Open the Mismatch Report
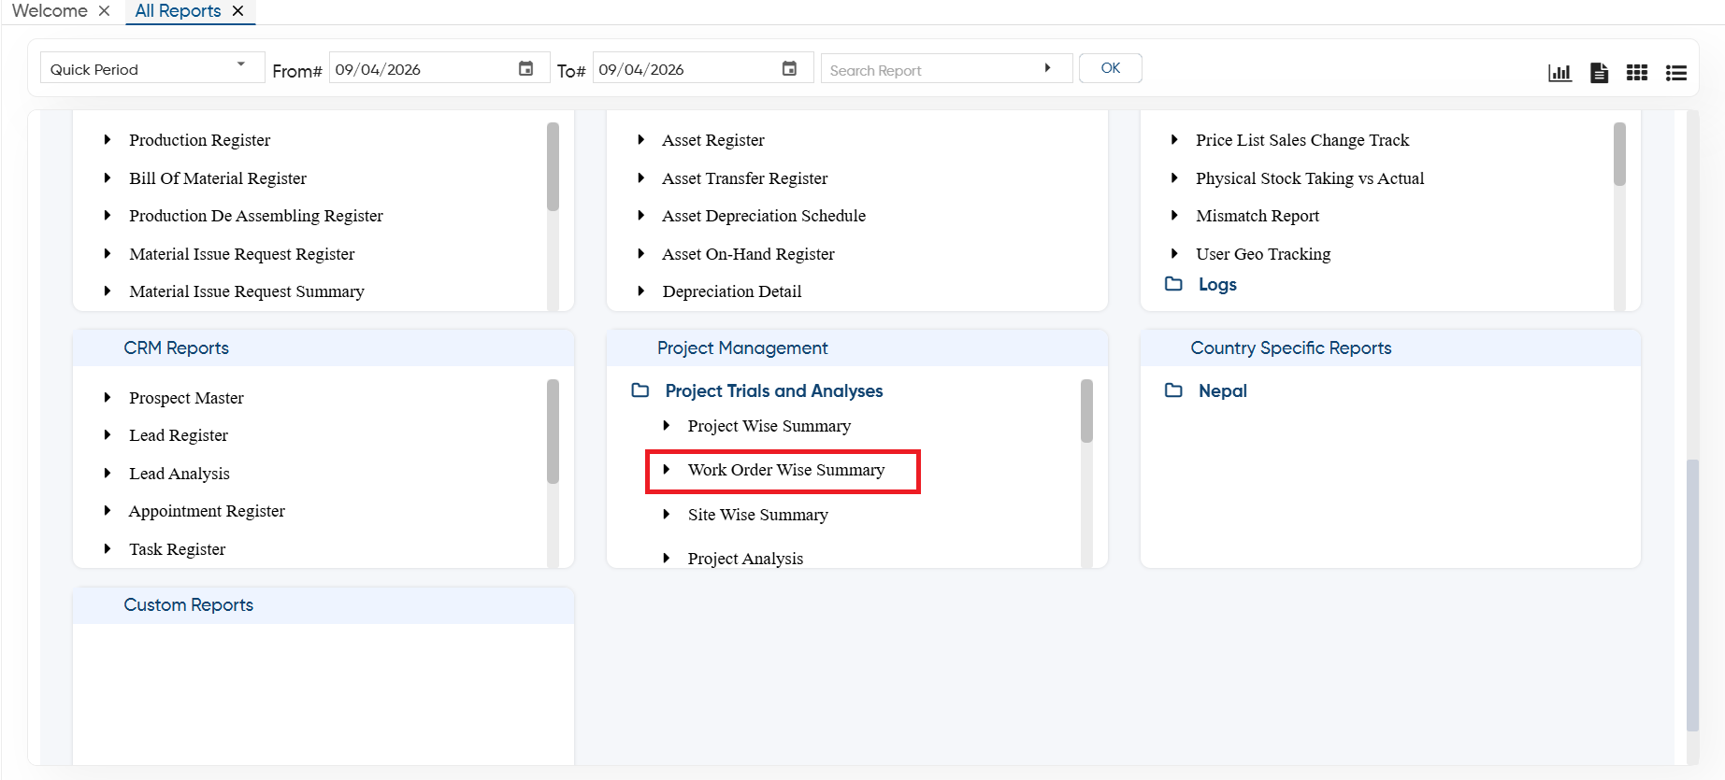 tap(1258, 216)
